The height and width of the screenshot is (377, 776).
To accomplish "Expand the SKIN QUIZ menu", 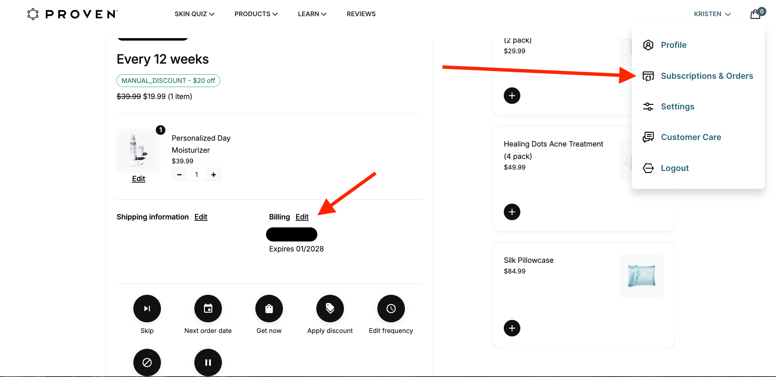I will pyautogui.click(x=194, y=14).
